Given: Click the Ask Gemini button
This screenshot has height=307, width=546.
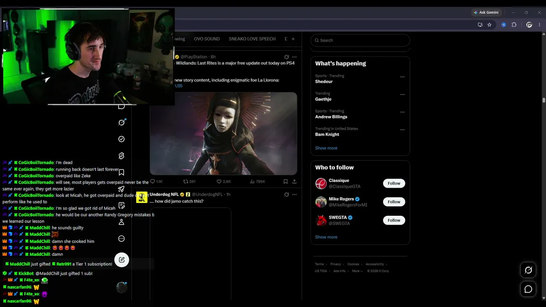Looking at the screenshot, I should click(x=486, y=12).
